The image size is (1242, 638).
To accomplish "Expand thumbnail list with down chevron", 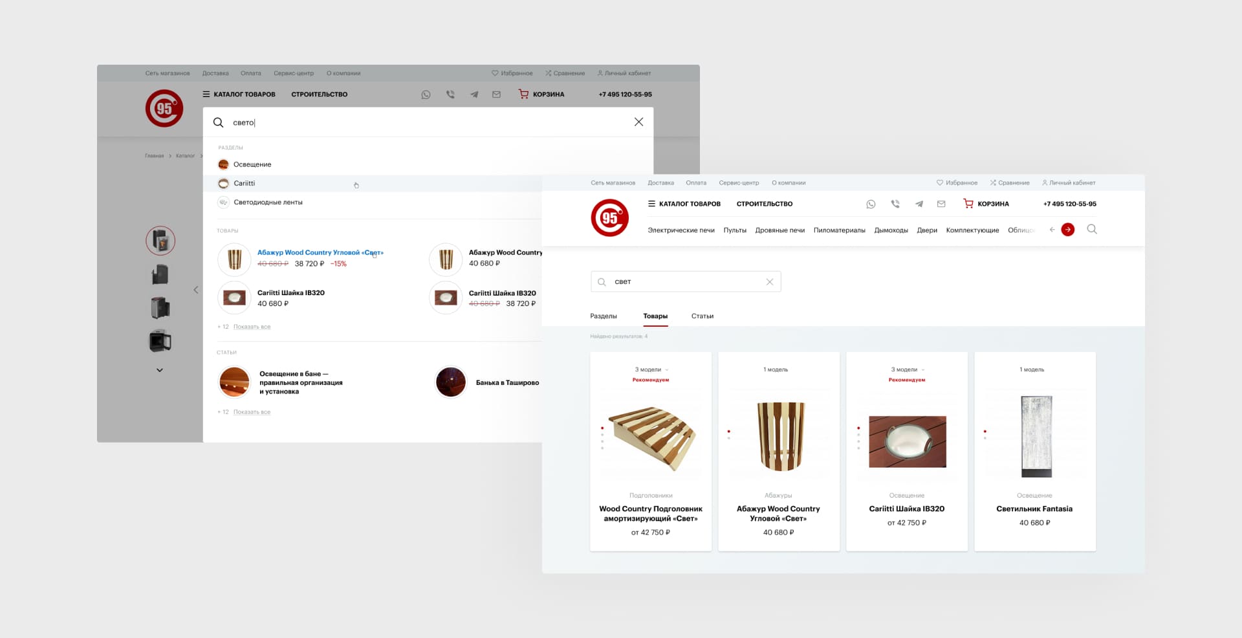I will click(x=160, y=370).
